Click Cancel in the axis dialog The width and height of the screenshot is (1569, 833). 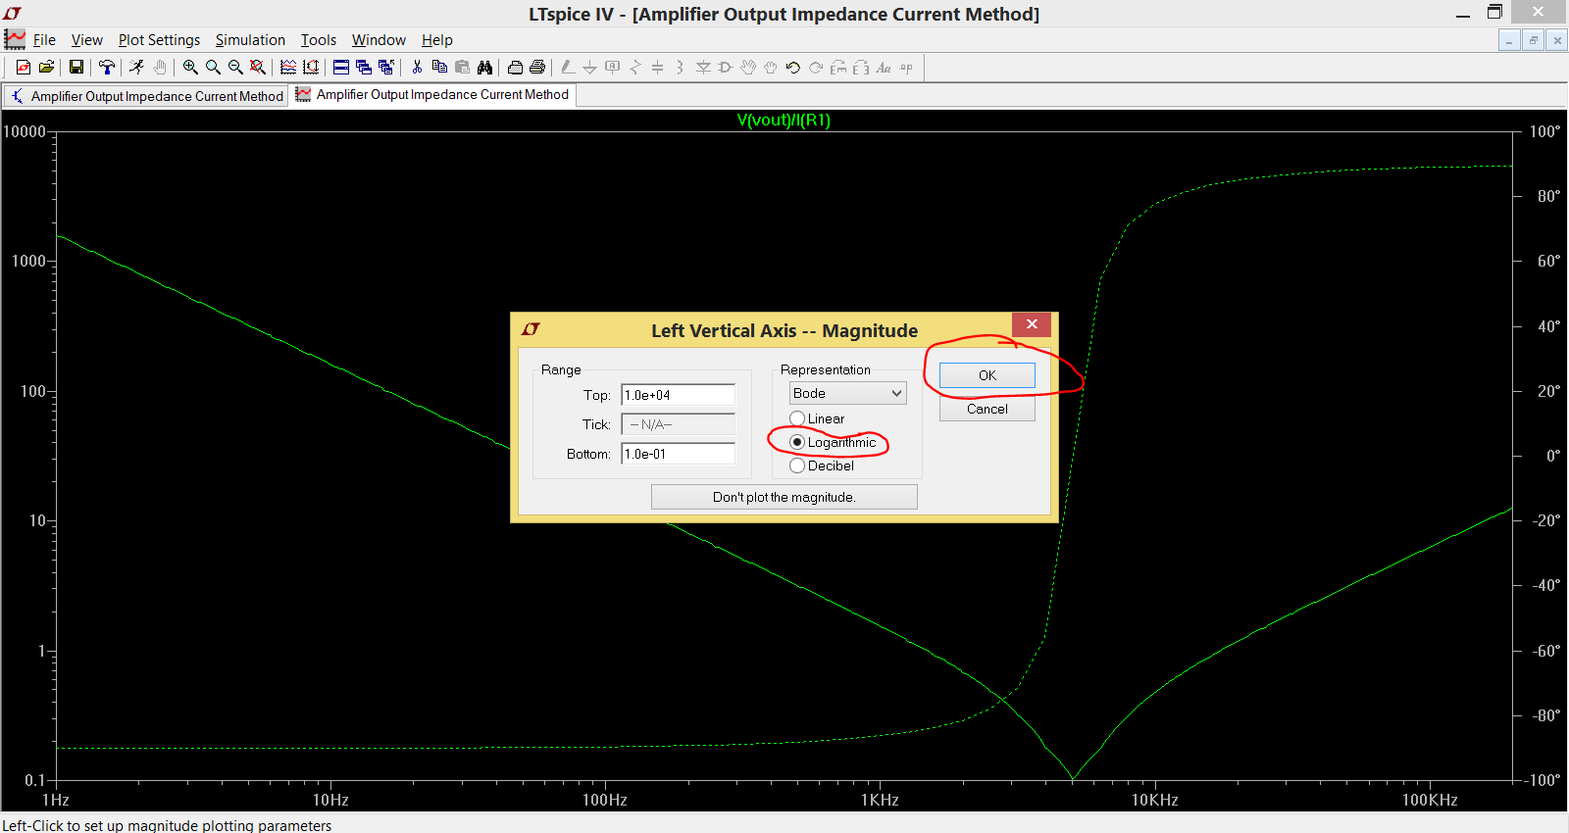[x=987, y=409]
